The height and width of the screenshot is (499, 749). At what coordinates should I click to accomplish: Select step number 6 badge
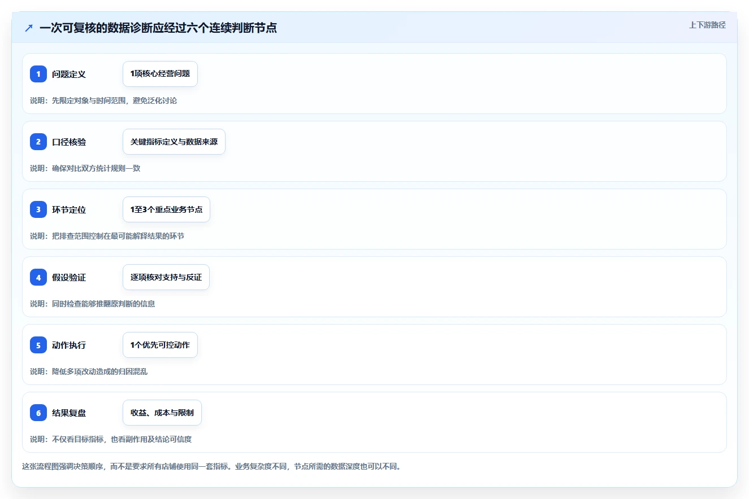(x=38, y=413)
